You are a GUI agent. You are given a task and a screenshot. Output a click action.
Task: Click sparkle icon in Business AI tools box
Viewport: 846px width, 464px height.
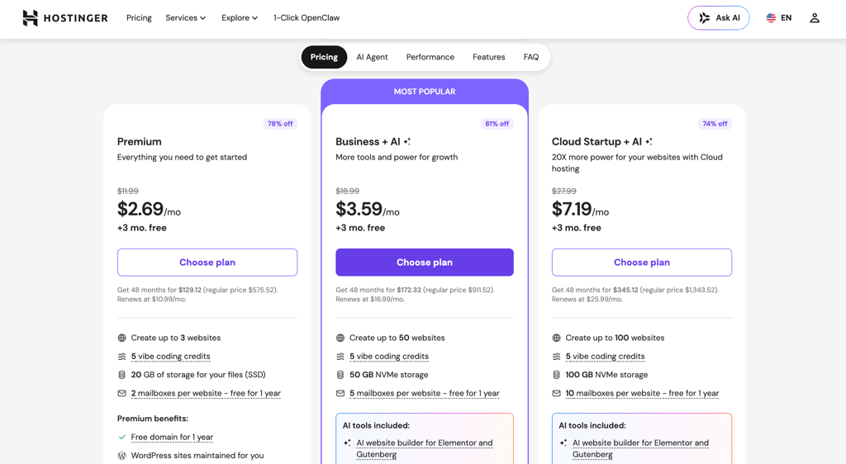pos(347,443)
